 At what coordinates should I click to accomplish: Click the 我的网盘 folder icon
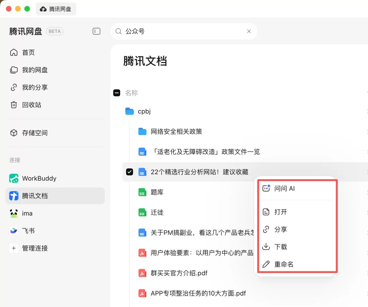pos(14,70)
